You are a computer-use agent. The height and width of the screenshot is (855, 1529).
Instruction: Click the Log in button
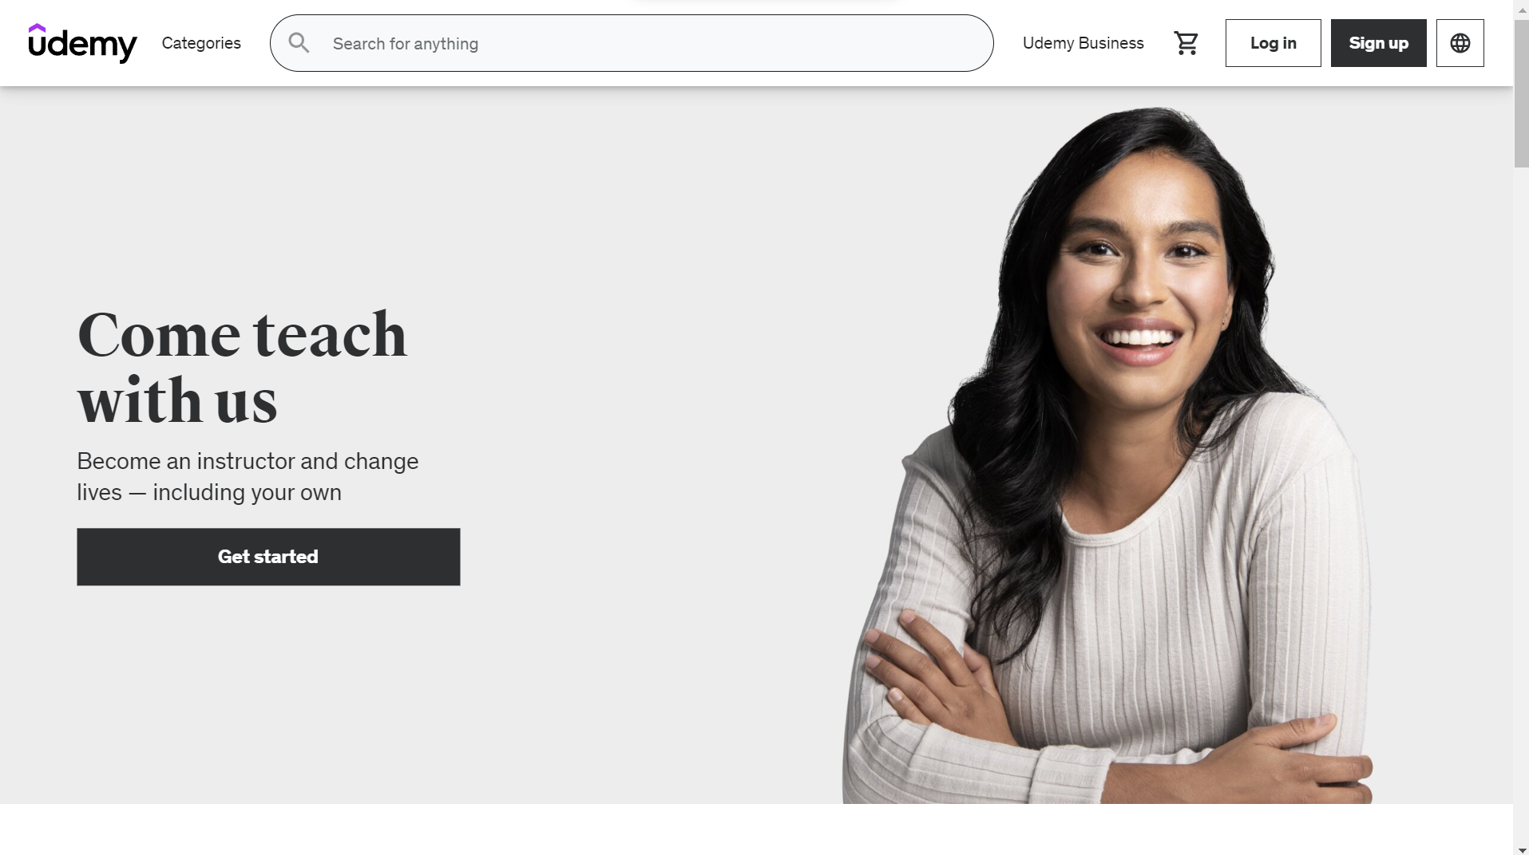tap(1273, 43)
